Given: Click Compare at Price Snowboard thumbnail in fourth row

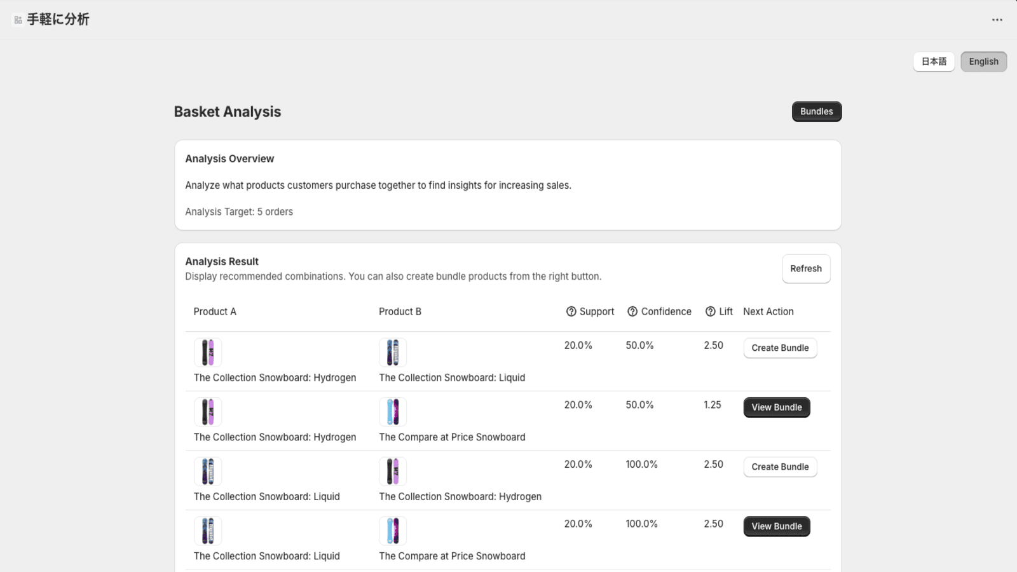Looking at the screenshot, I should [393, 531].
